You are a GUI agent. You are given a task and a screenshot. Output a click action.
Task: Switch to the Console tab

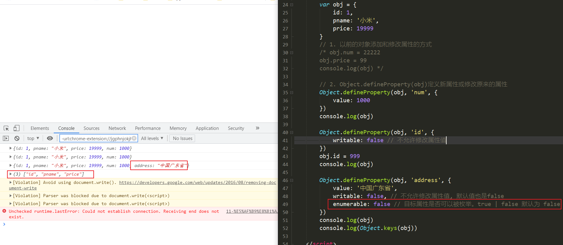(x=66, y=128)
